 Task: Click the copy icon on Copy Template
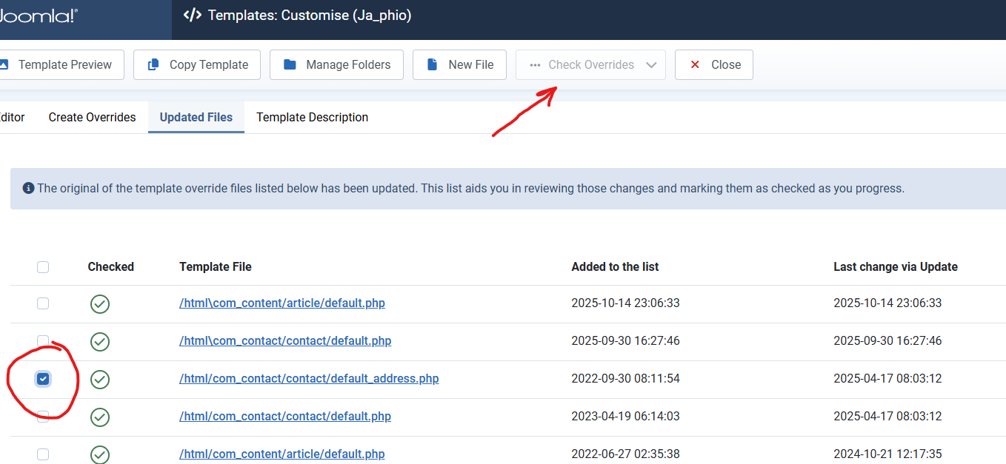click(x=154, y=65)
